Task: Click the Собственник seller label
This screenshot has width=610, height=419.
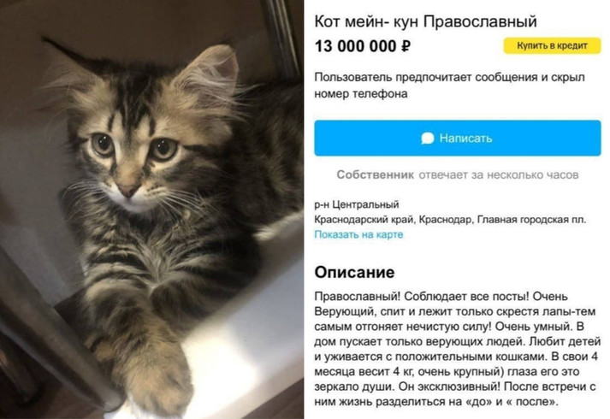Action: (x=375, y=175)
